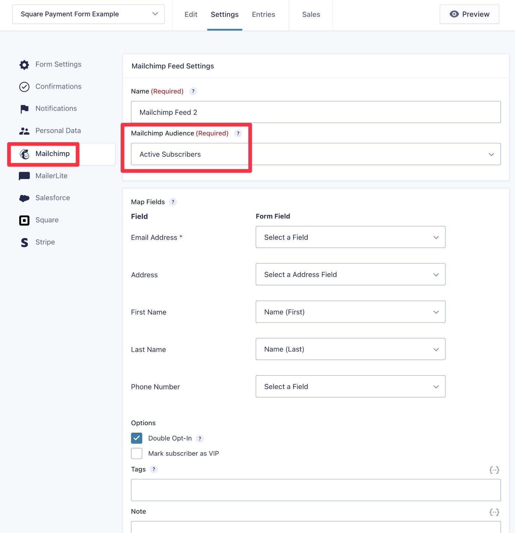Click inside the Tags text field
The height and width of the screenshot is (533, 515).
316,490
